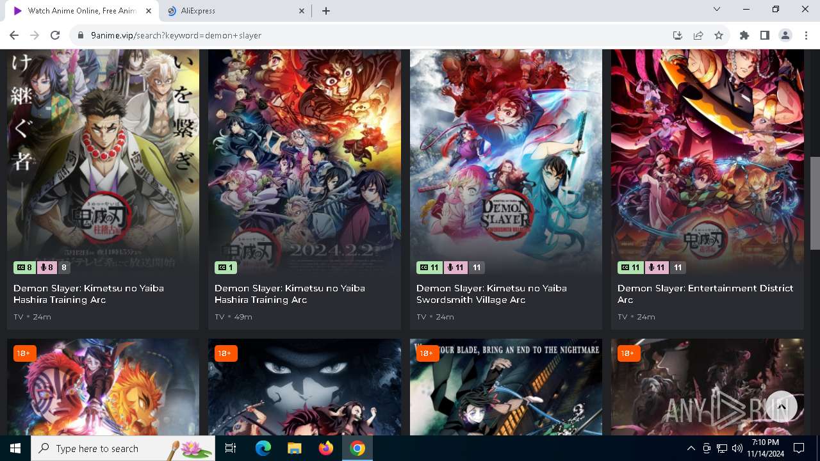This screenshot has width=820, height=461.
Task: Click episode count 8 badge on first card
Action: [x=64, y=268]
